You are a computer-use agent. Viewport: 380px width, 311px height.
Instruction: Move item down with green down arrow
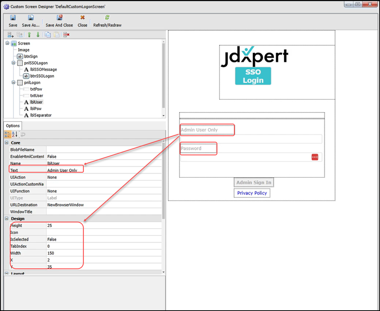coord(38,35)
